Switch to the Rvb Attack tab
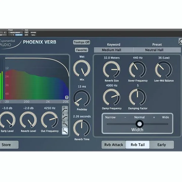182x182 pixels. tap(114, 145)
